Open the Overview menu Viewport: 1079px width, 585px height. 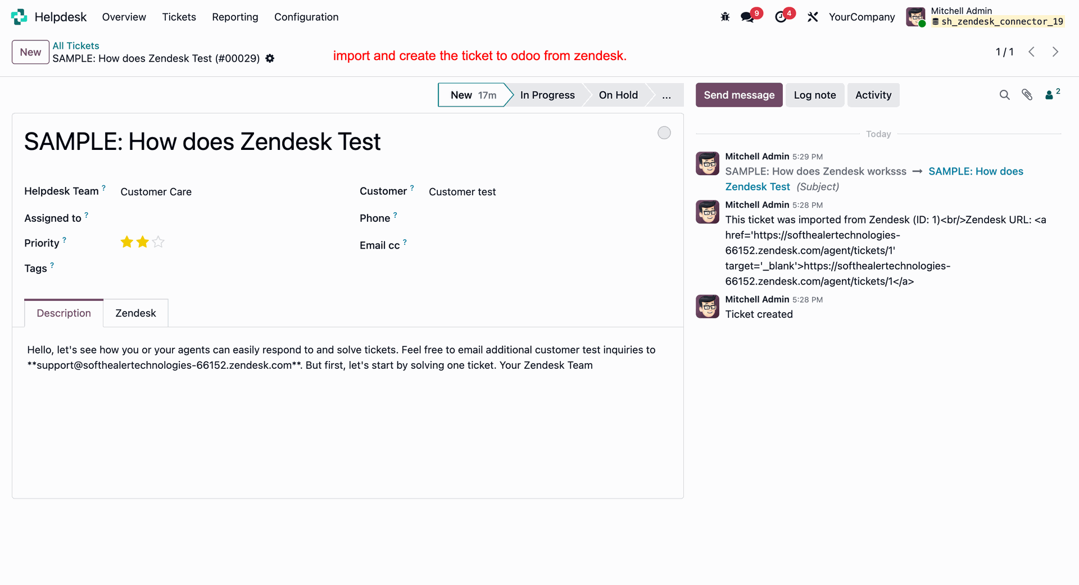click(x=124, y=17)
